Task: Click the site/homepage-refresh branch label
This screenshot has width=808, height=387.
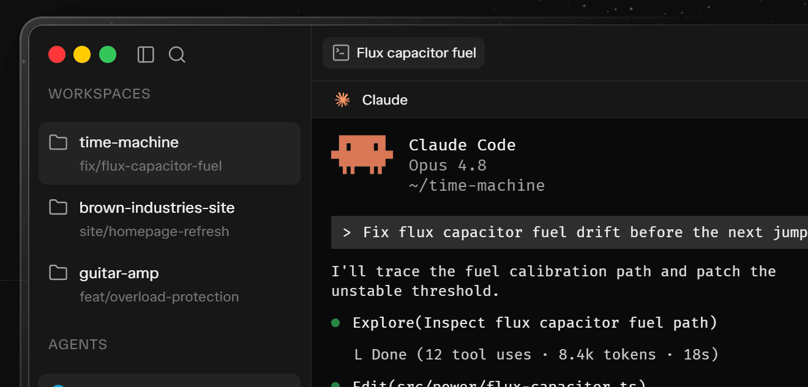Action: click(x=154, y=232)
